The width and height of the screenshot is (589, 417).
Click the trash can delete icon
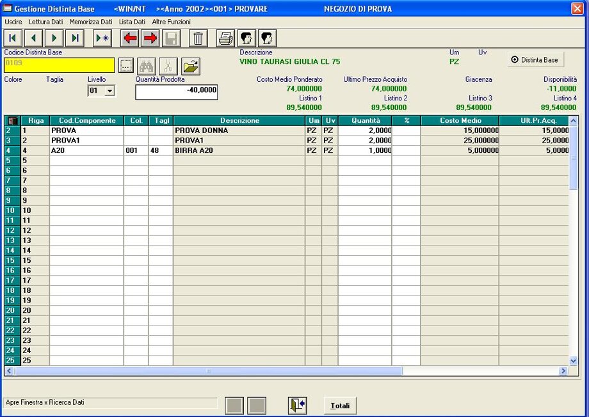point(198,38)
